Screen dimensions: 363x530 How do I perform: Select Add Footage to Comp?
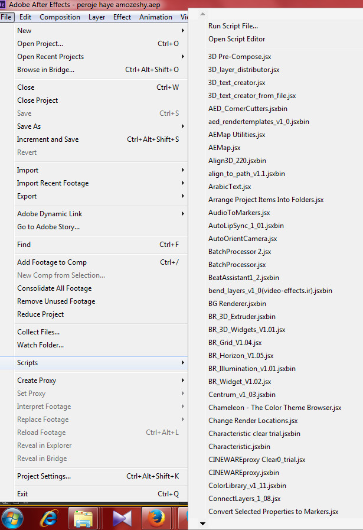click(100, 262)
